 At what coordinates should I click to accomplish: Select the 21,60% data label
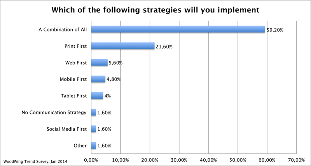(164, 46)
